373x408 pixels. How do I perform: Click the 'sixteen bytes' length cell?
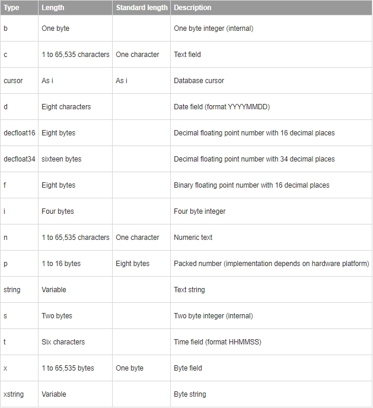[x=62, y=159]
